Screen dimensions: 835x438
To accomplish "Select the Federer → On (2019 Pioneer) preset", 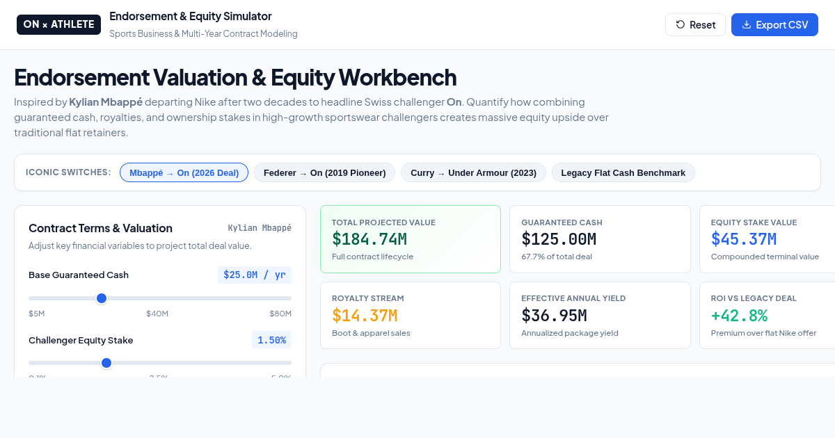I will (324, 172).
